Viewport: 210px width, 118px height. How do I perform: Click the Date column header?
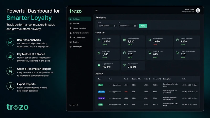[x=184, y=79]
